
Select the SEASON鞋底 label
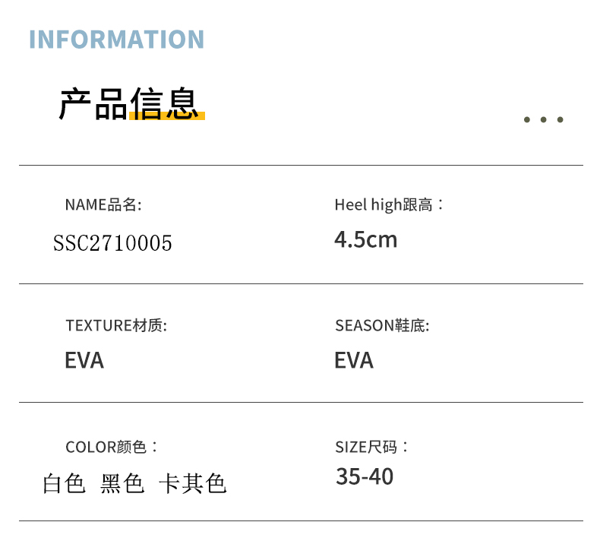click(382, 326)
